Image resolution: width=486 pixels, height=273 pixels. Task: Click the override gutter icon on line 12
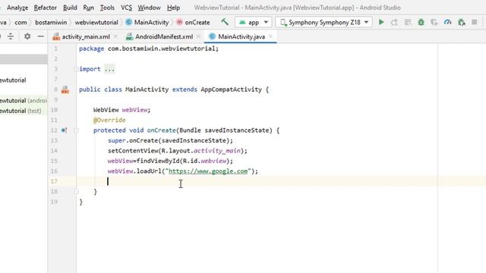point(64,130)
